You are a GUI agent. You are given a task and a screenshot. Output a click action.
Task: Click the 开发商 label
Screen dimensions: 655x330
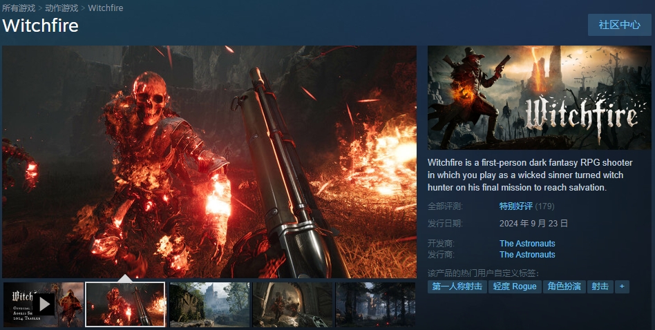tap(441, 243)
